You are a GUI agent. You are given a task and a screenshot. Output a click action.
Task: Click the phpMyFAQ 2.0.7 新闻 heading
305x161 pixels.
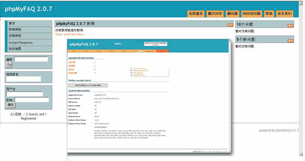(x=75, y=24)
